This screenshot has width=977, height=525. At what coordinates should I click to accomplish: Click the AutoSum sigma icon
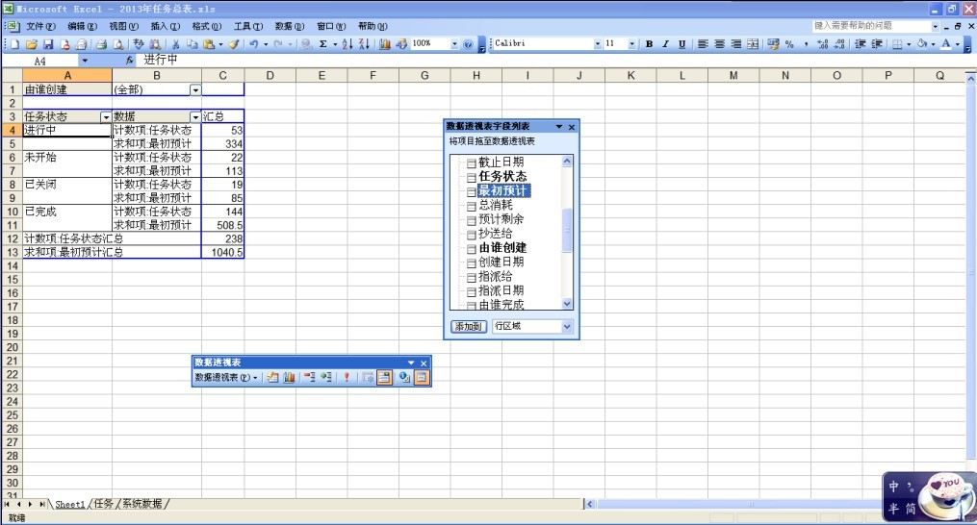click(x=321, y=44)
